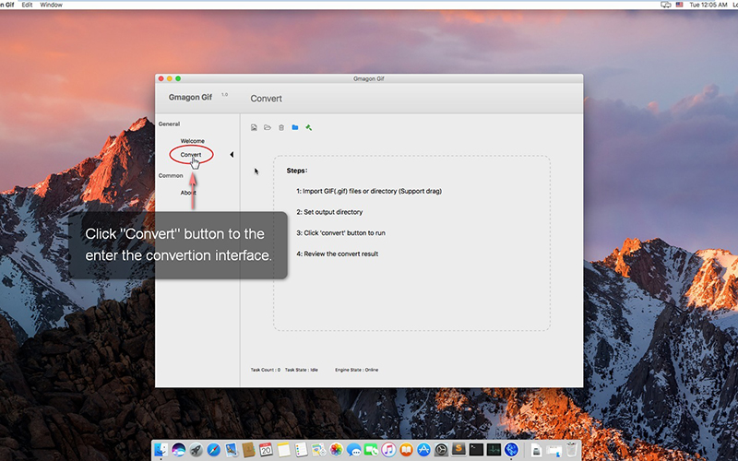Image resolution: width=738 pixels, height=461 pixels.
Task: Open Messages from the dock
Action: [353, 450]
